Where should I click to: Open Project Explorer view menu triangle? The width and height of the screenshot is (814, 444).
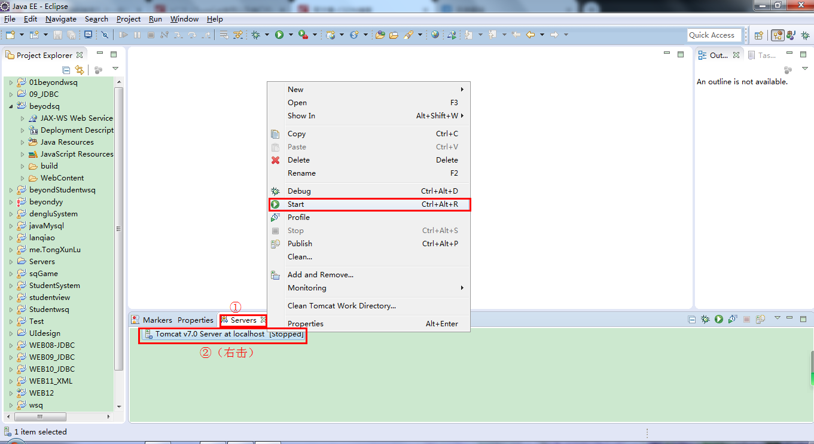coord(115,69)
